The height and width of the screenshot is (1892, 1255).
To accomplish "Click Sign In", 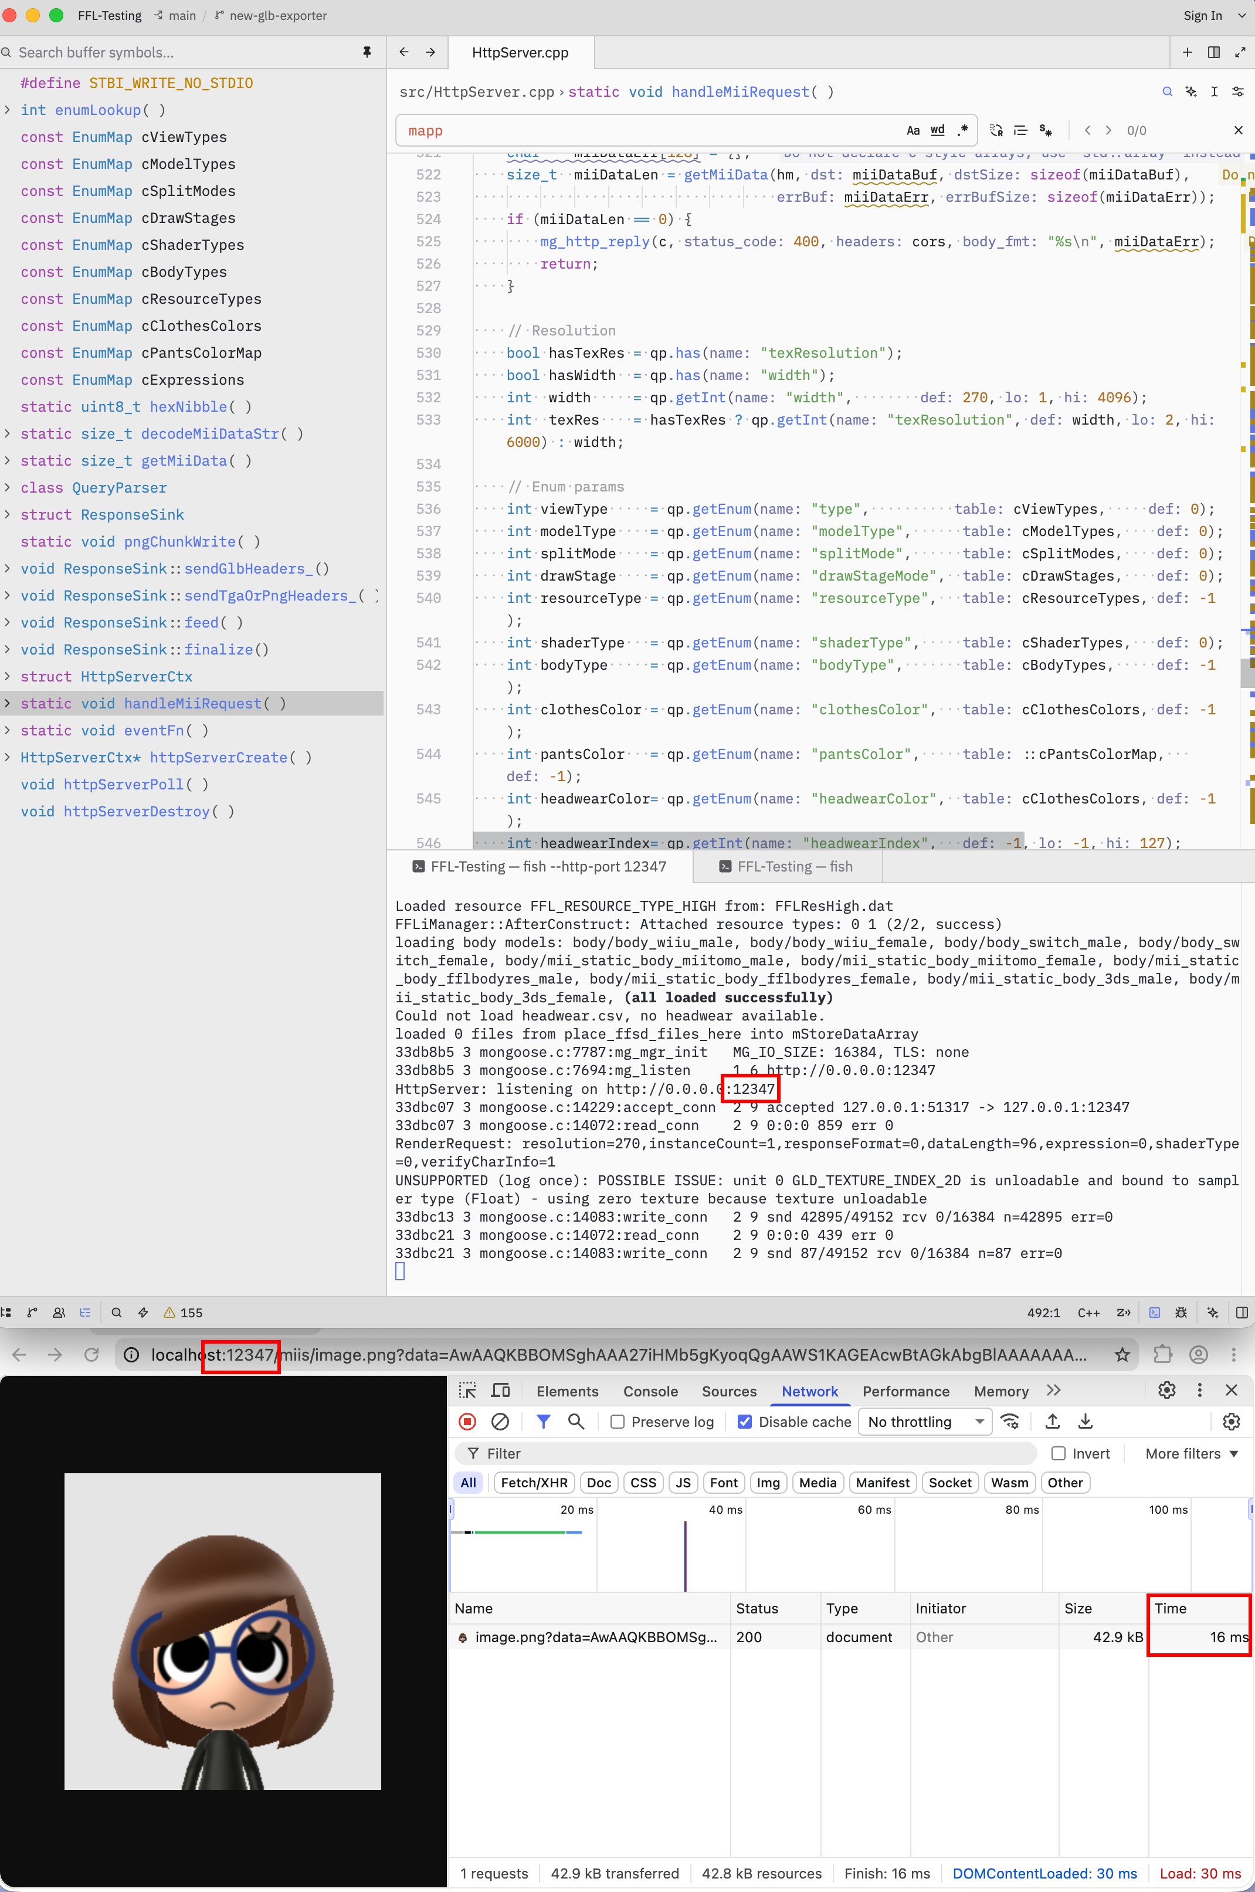I will [1202, 15].
